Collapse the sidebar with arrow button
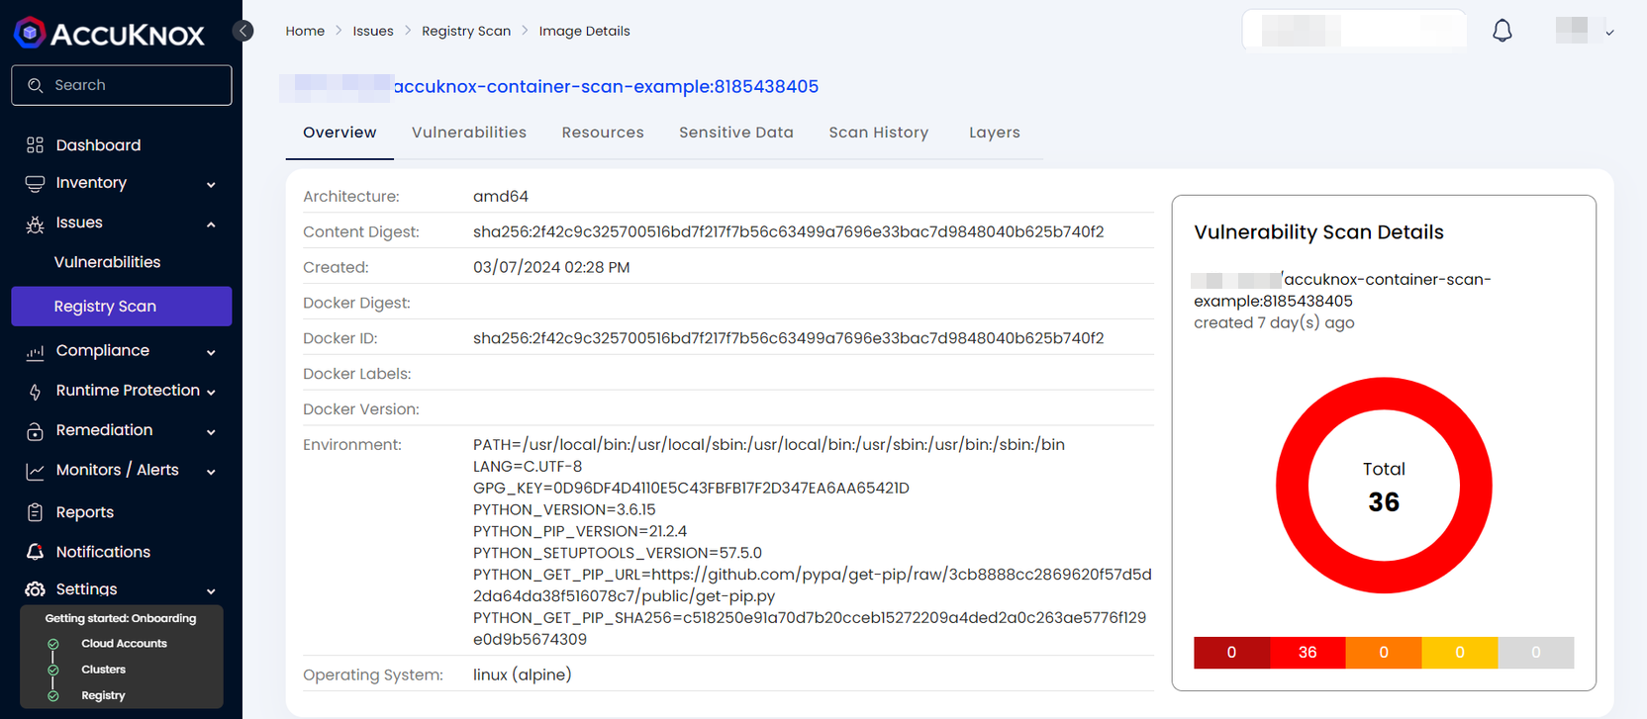This screenshot has height=719, width=1647. pyautogui.click(x=242, y=31)
